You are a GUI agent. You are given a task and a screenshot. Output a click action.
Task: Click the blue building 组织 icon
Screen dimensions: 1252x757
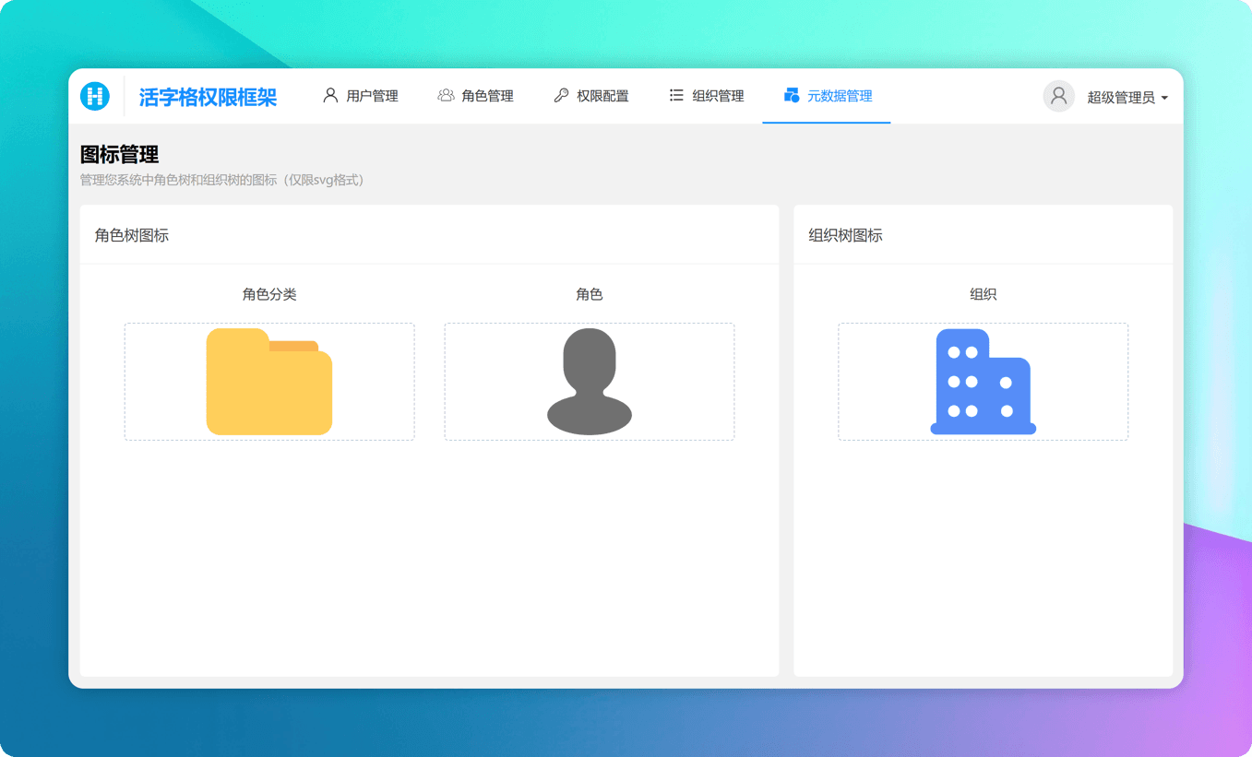pos(984,382)
